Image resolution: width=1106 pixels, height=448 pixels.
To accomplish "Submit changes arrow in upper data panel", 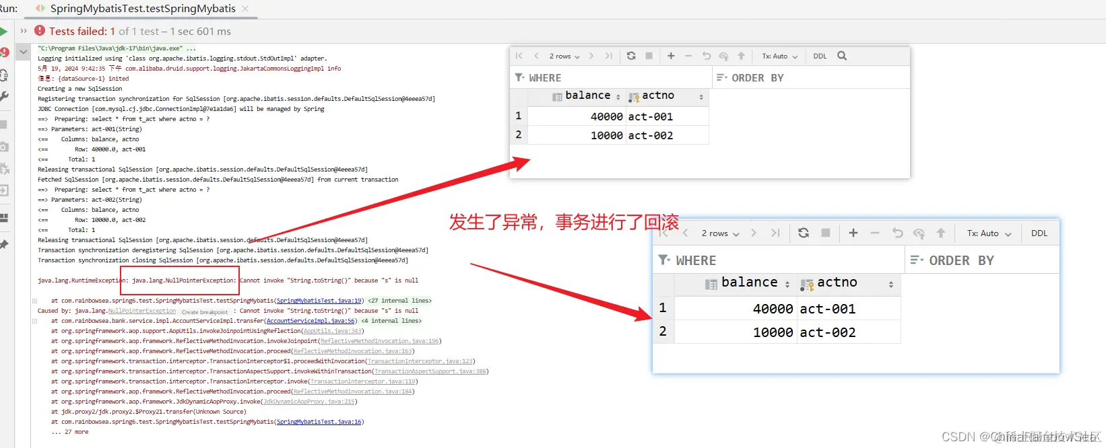I will 741,56.
